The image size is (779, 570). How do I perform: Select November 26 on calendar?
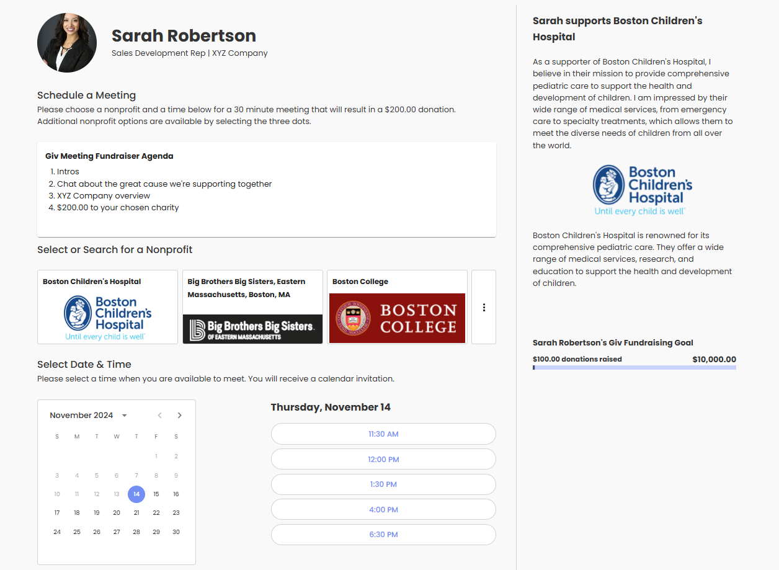coord(97,532)
